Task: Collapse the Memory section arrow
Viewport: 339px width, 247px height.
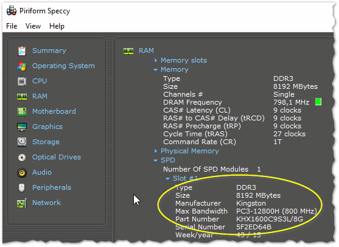Action: coord(155,70)
